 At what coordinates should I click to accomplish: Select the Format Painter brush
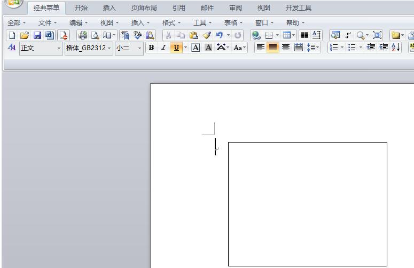click(207, 35)
